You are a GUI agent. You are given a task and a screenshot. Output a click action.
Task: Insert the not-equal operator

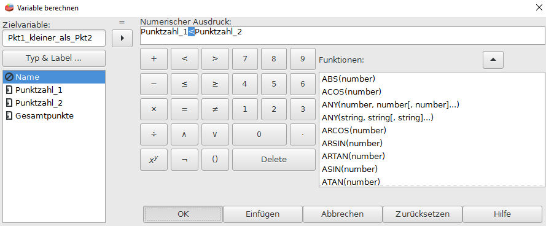pyautogui.click(x=215, y=109)
